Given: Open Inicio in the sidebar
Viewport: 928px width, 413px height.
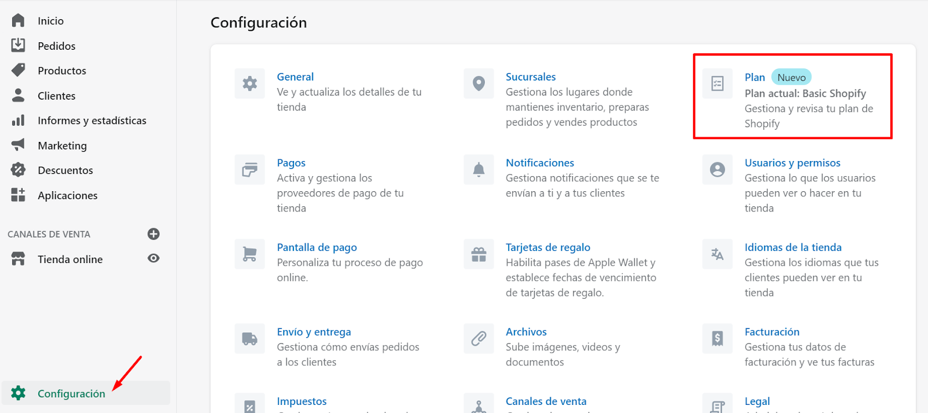Looking at the screenshot, I should (50, 21).
